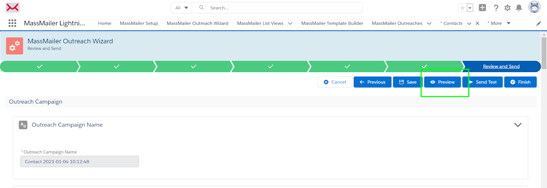Screen dimensions: 547x188
Task: Open MassMailer Template Builder tab
Action: [332, 23]
